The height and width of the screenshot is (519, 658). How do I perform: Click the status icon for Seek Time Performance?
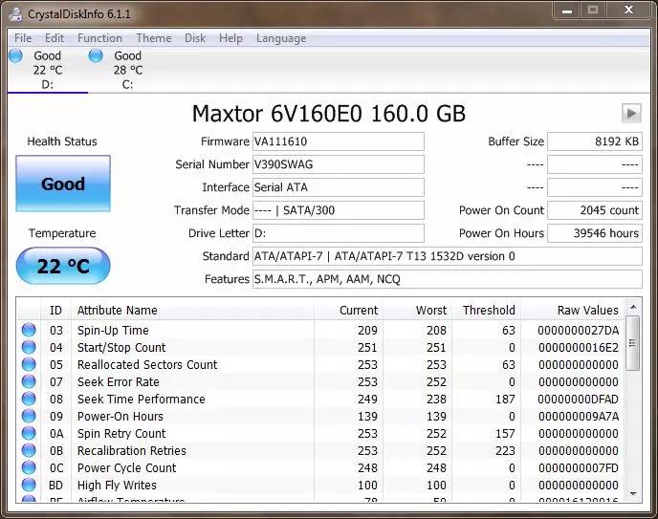29,399
